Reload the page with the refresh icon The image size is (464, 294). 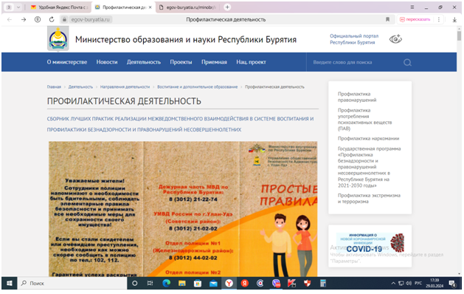coord(52,19)
